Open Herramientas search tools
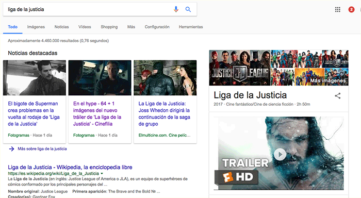This screenshot has width=361, height=198. (191, 27)
